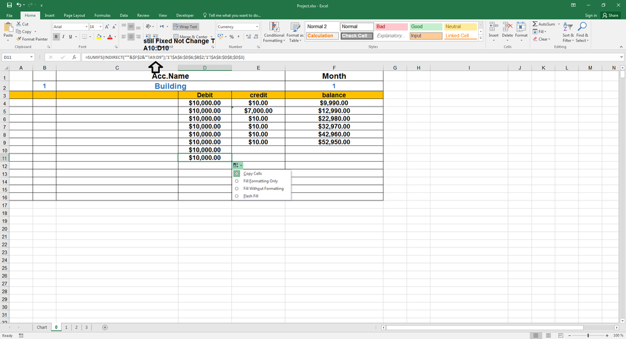Apply the Bad cell style

pyautogui.click(x=391, y=26)
